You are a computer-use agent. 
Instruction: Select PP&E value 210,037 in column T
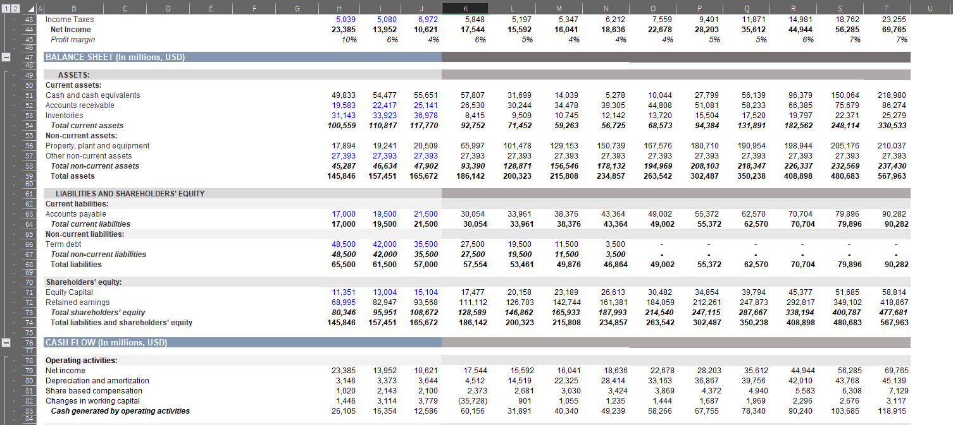893,146
